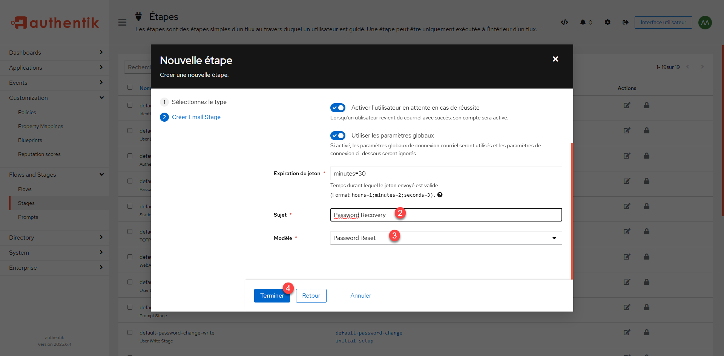The width and height of the screenshot is (724, 356).
Task: Open the notifications bell icon
Action: (583, 22)
